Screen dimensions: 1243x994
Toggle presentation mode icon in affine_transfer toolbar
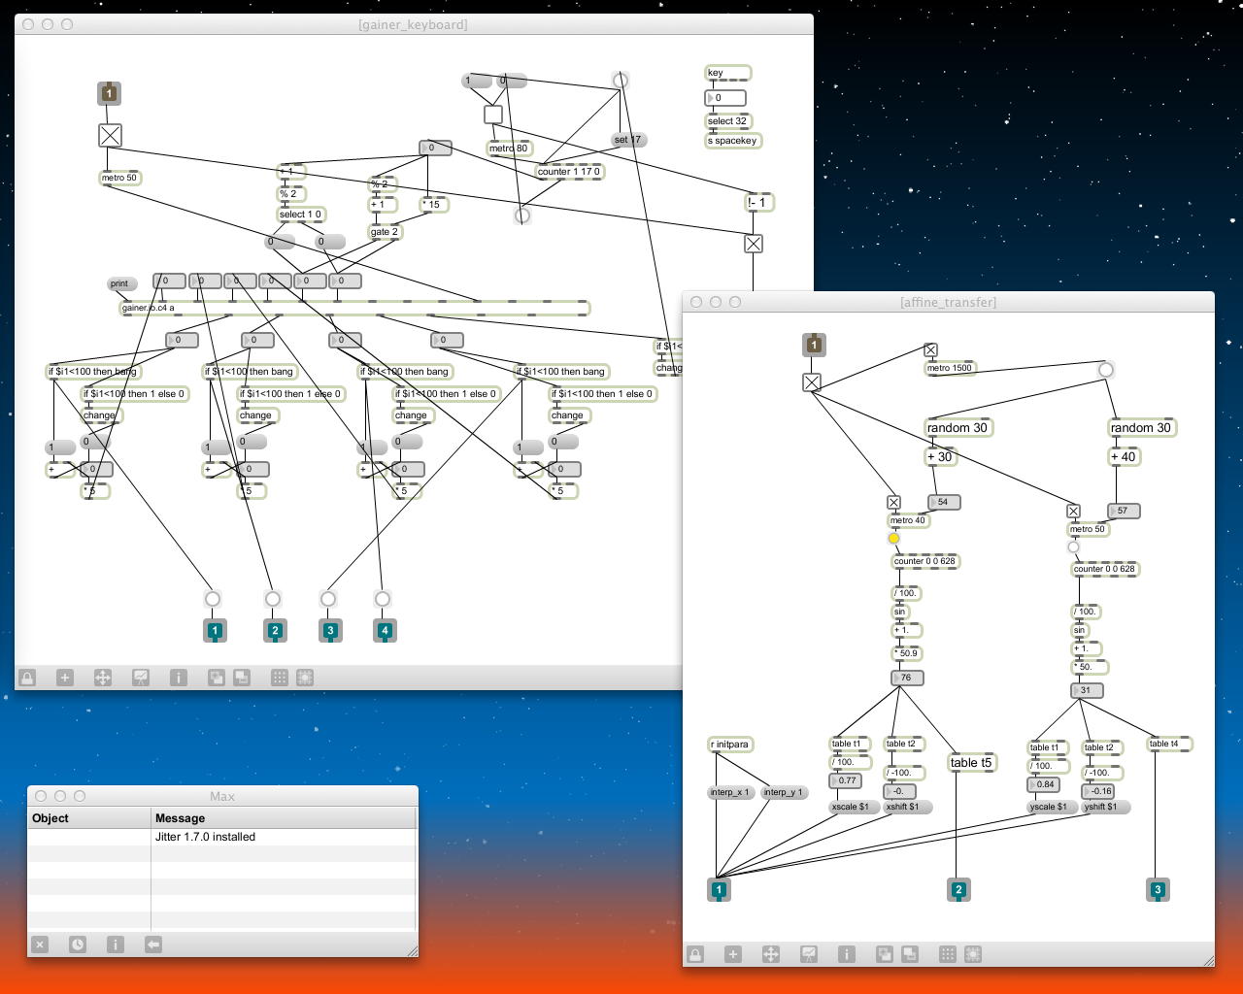tap(808, 954)
